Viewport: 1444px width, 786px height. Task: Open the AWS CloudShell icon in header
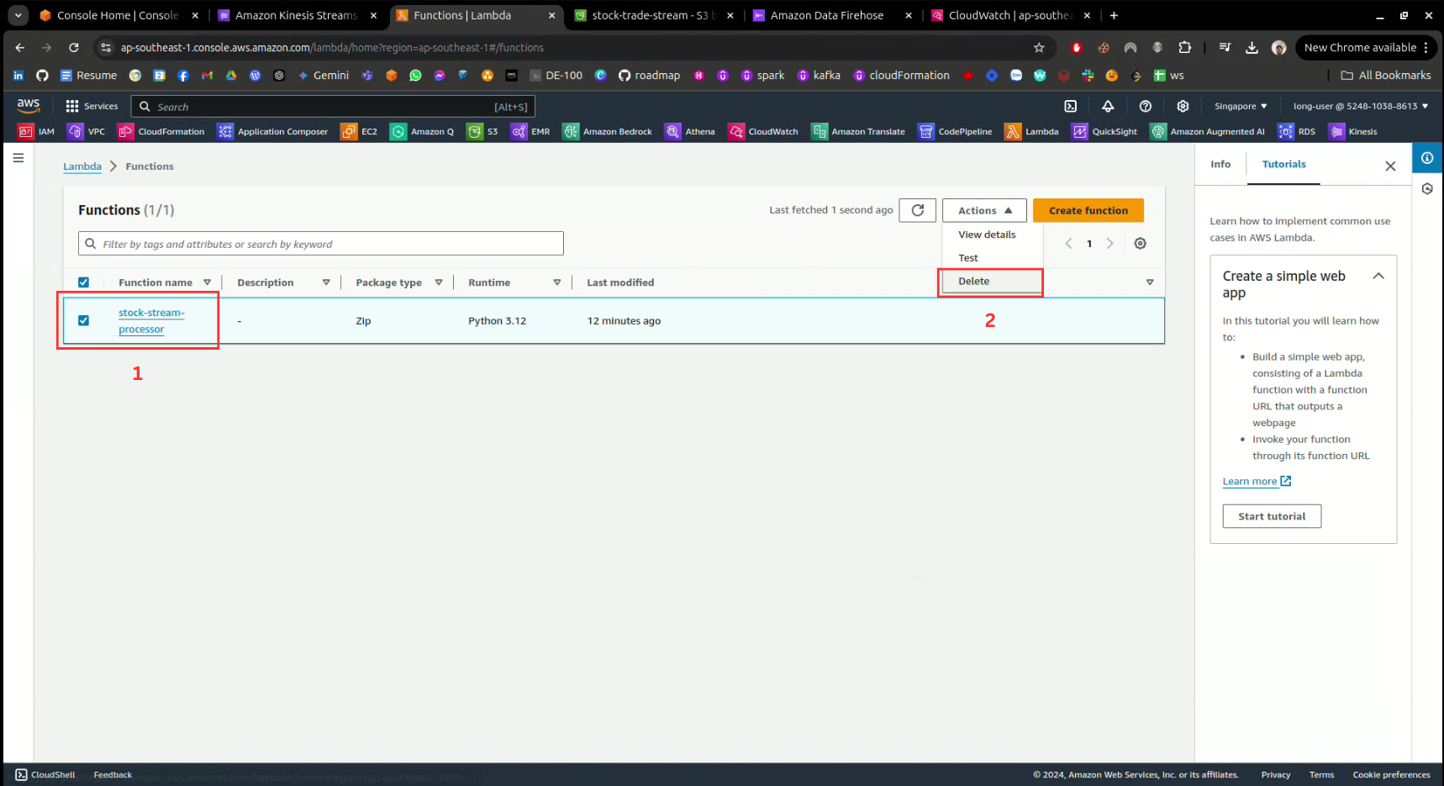tap(1070, 107)
